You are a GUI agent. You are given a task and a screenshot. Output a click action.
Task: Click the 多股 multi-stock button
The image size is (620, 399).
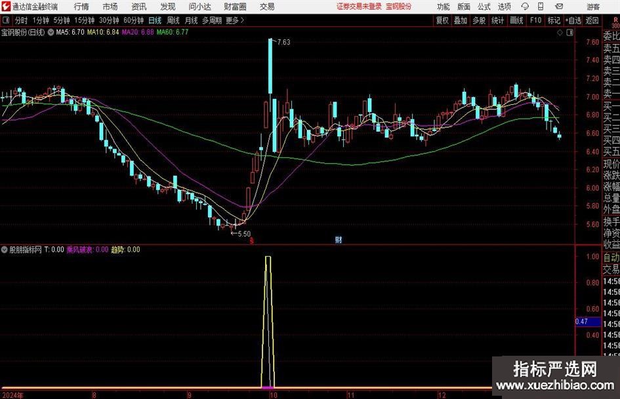click(x=479, y=20)
